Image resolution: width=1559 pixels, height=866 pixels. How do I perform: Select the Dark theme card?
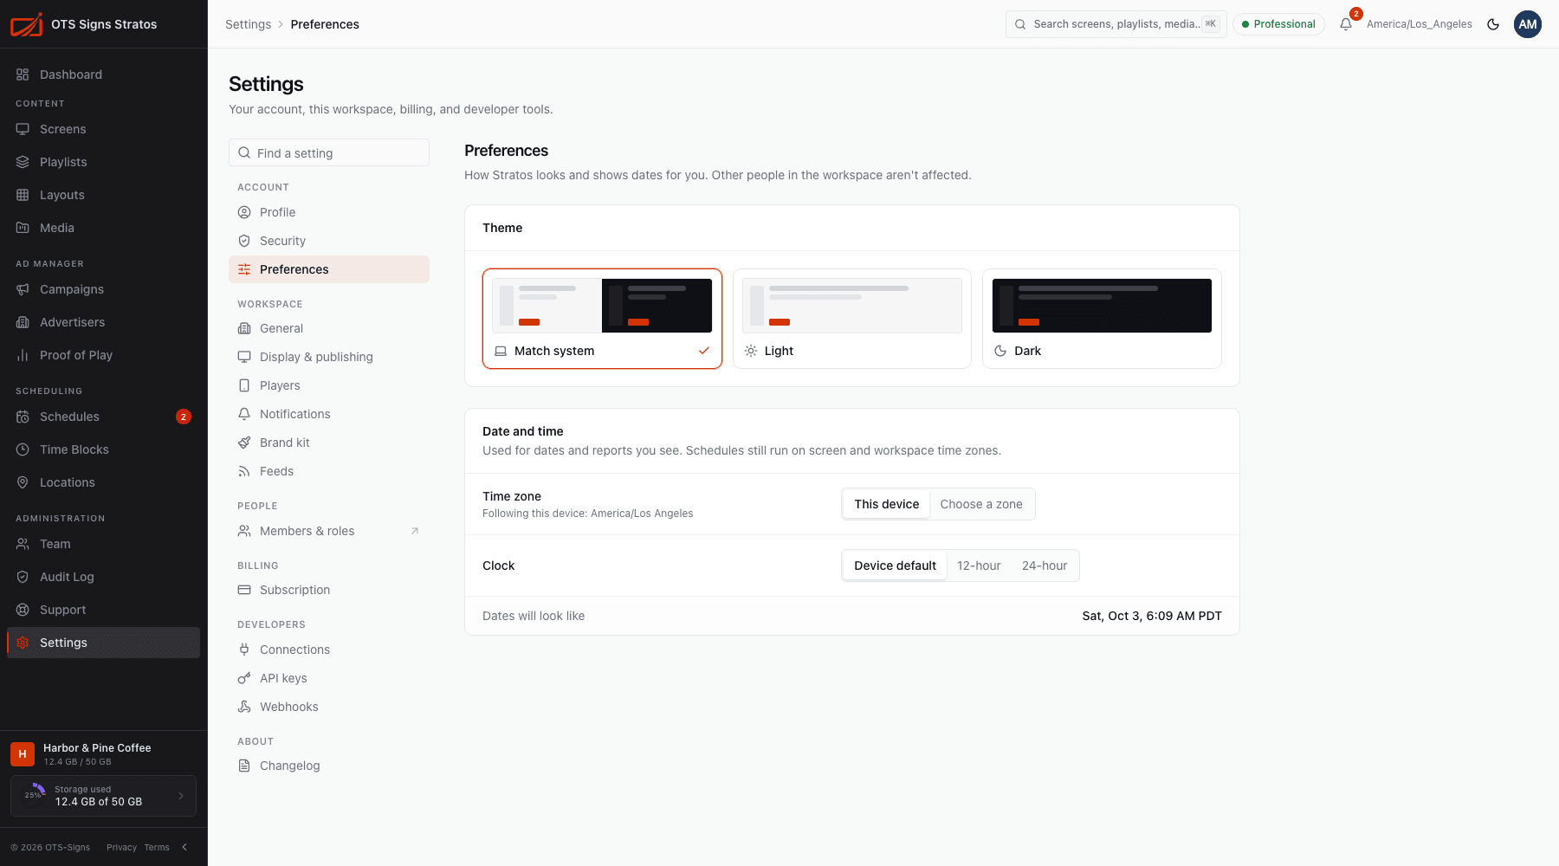(1102, 319)
